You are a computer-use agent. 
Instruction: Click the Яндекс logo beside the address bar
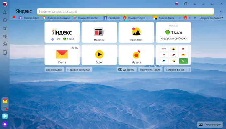[24, 11]
